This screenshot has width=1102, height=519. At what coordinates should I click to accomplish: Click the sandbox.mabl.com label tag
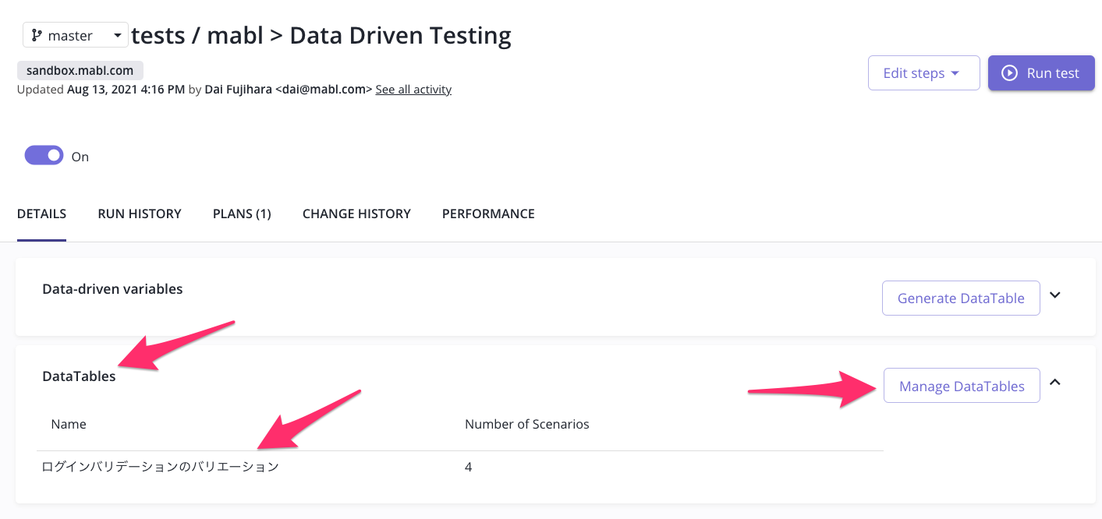(80, 70)
